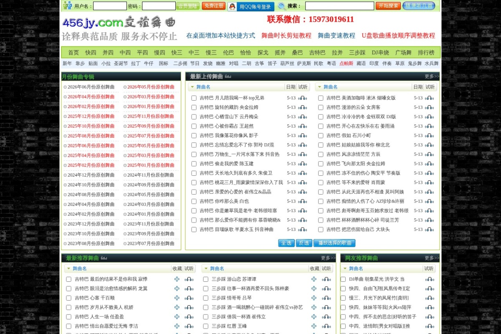This screenshot has height=334, width=501.
Task: Check the box for 旋转的藏韵 央金拉姆
Action: click(194, 107)
